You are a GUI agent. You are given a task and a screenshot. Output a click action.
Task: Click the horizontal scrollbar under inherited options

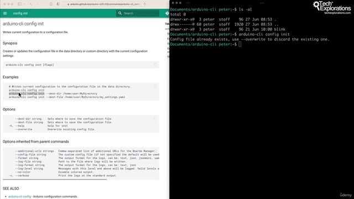tap(55, 179)
